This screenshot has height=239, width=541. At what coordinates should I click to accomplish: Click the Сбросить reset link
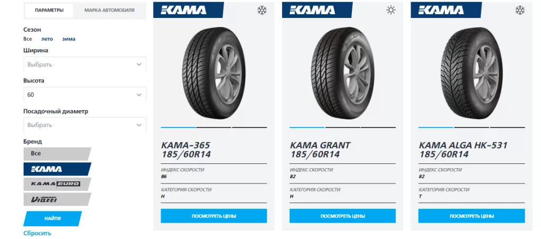click(37, 233)
